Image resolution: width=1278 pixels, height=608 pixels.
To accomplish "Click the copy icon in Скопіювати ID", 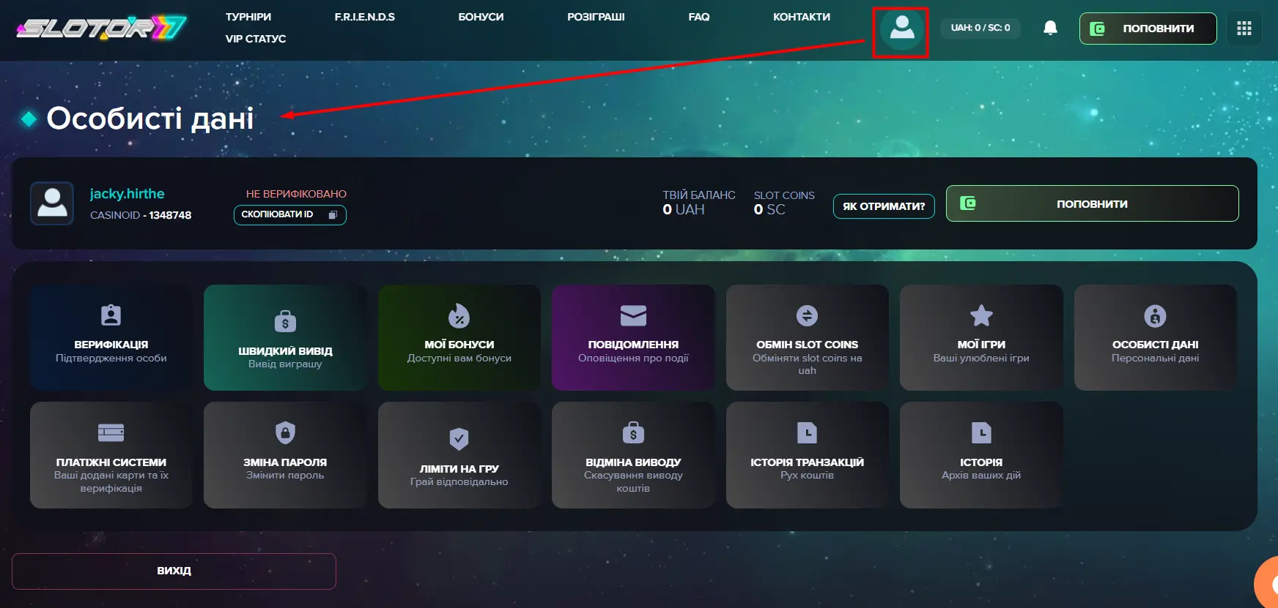I will click(333, 214).
